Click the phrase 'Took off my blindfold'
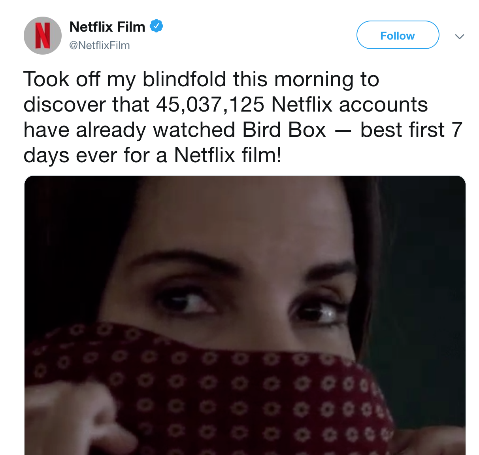 tap(126, 79)
